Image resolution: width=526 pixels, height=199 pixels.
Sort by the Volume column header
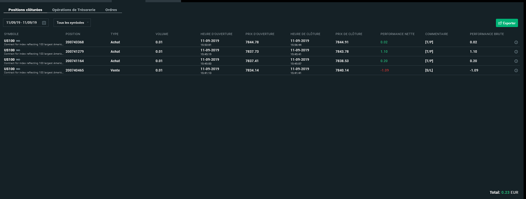162,34
